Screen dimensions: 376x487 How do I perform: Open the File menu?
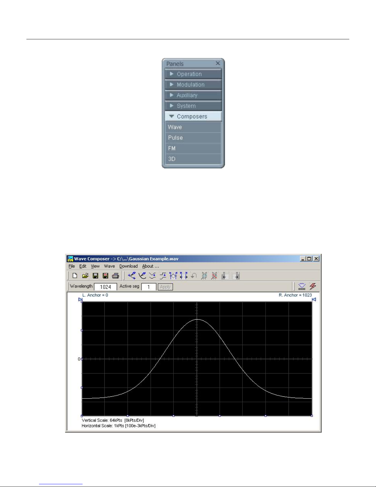(x=72, y=266)
